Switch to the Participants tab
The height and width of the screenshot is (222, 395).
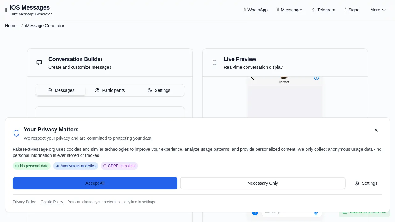point(110,90)
